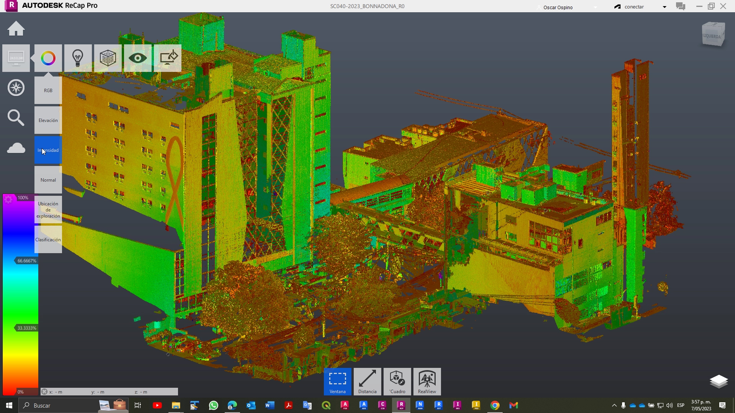This screenshot has width=735, height=413.
Task: Select the color mode wheel icon
Action: click(48, 58)
